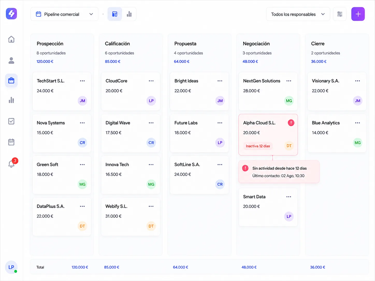This screenshot has height=281, width=375.
Task: Open options menu for SoftLine S.A. card
Action: tap(220, 165)
